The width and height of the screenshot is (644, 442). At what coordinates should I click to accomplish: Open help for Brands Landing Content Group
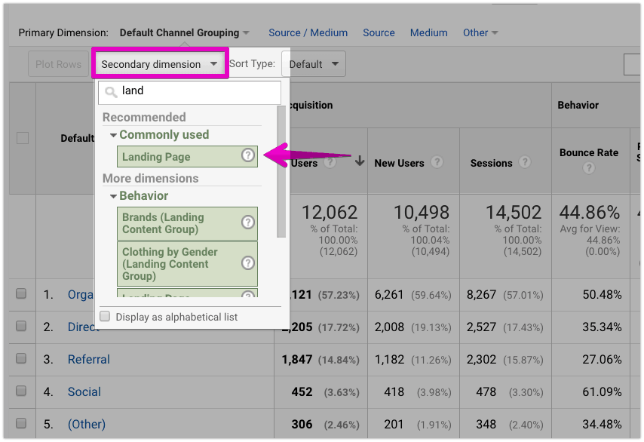247,223
